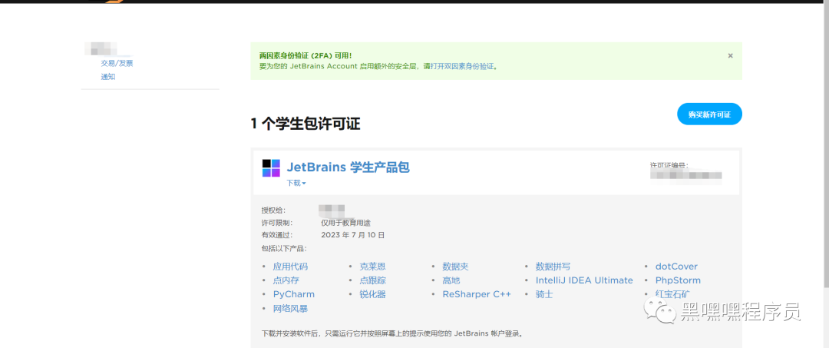
Task: Open the PhpStorm product link
Action: pyautogui.click(x=678, y=280)
